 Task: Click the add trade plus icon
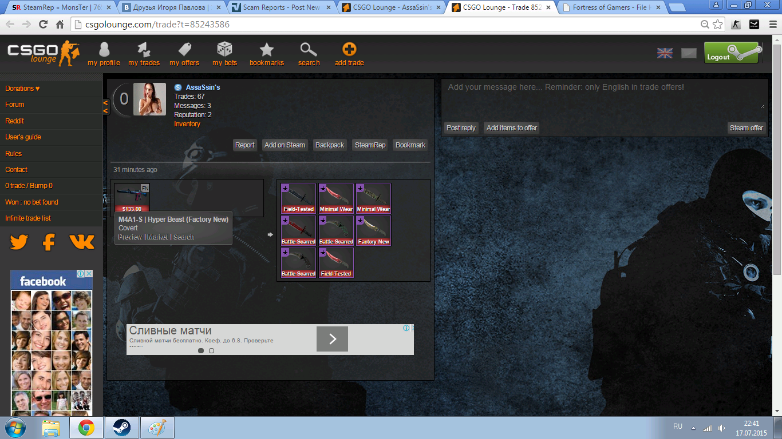(349, 50)
